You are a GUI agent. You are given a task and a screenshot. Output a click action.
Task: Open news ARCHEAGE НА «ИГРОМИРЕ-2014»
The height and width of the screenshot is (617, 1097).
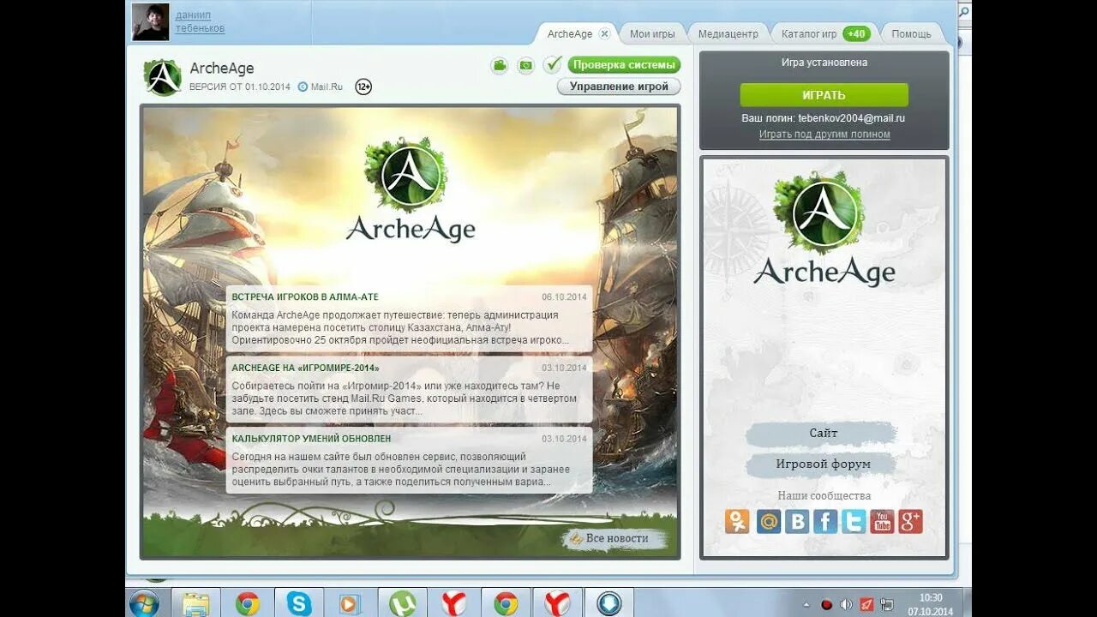pos(306,368)
